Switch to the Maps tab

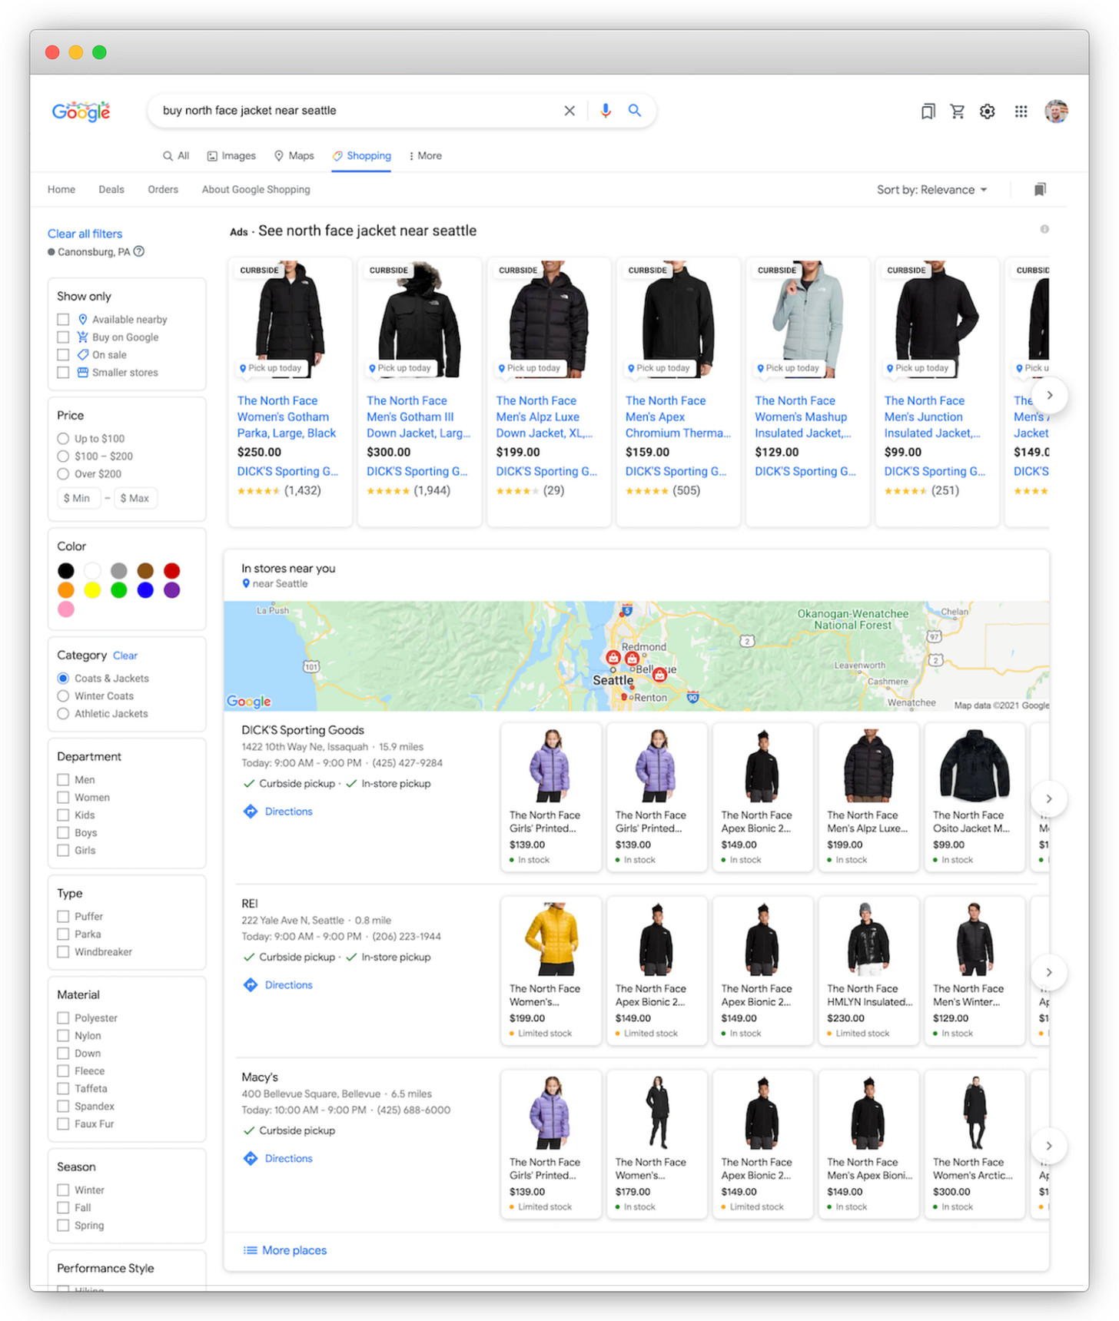[294, 155]
